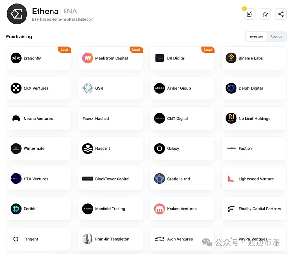Screen dimensions: 289x254
Task: Click the Binance Labs logo icon
Action: click(x=231, y=58)
